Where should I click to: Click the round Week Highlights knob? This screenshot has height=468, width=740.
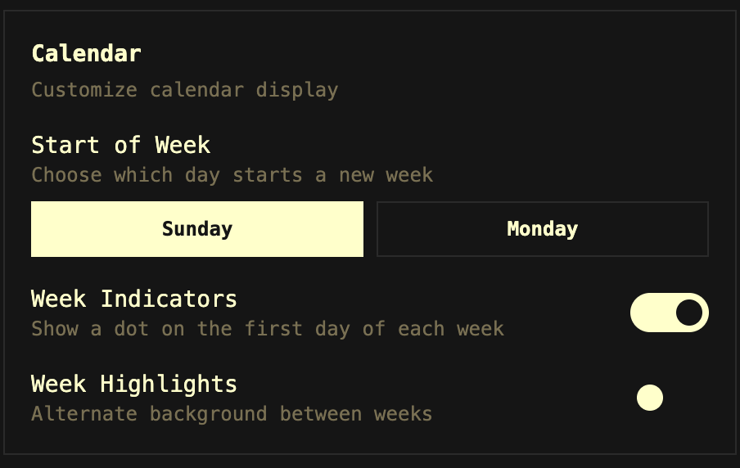[650, 398]
